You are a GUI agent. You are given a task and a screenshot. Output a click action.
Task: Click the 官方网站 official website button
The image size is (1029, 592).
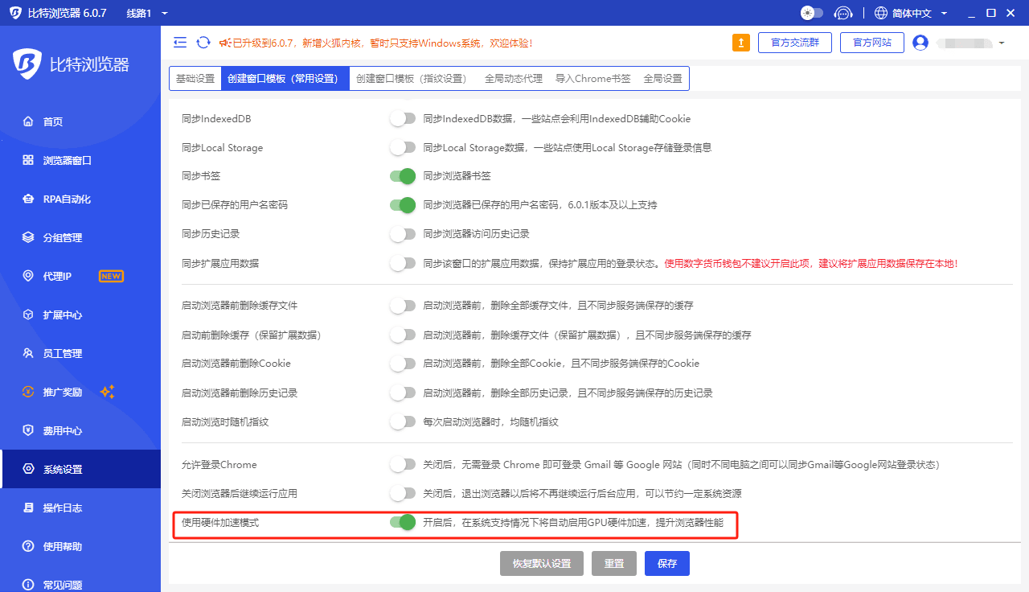[x=871, y=42]
